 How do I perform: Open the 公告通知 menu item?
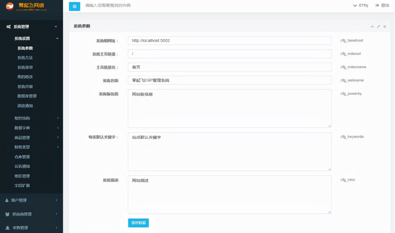[22, 167]
